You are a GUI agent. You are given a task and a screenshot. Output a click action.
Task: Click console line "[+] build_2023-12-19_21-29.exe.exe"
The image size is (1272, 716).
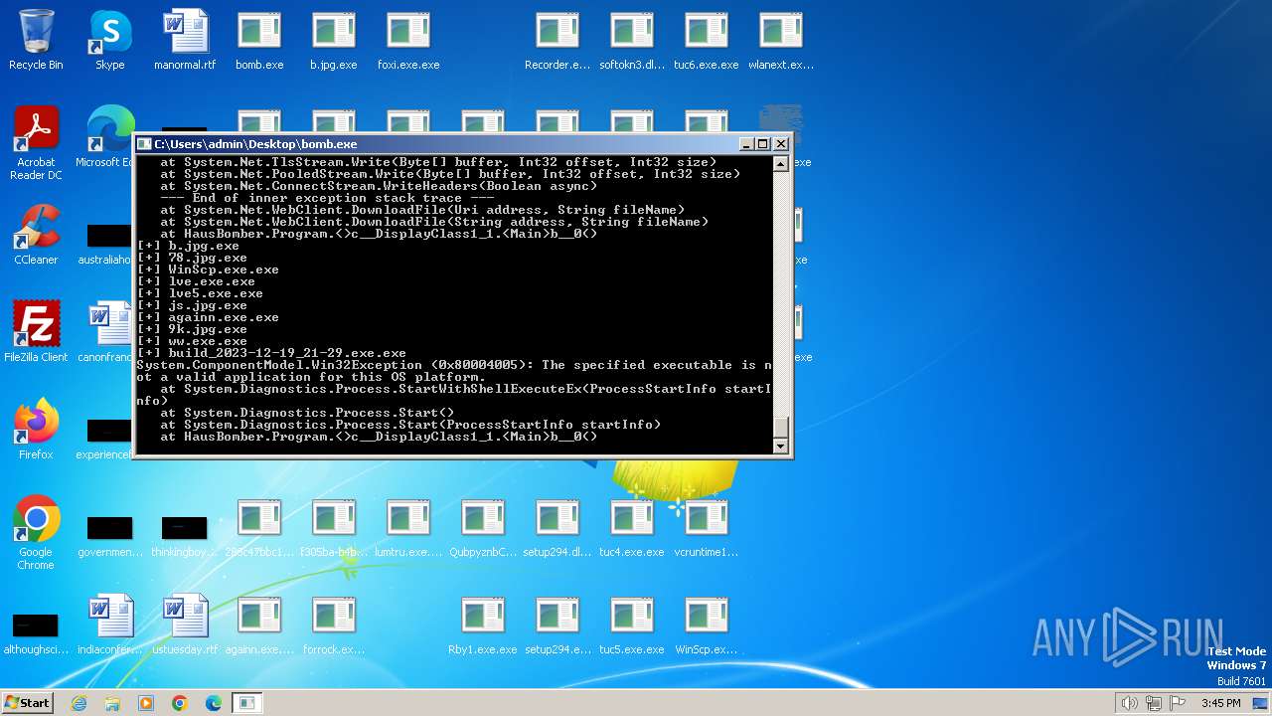tap(272, 353)
